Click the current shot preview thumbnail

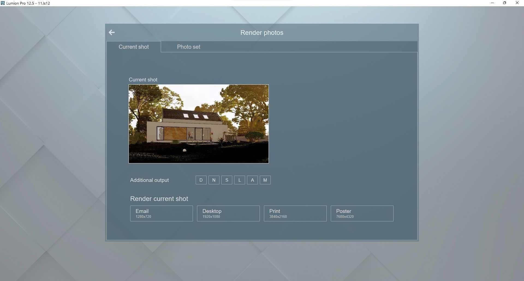pos(199,124)
